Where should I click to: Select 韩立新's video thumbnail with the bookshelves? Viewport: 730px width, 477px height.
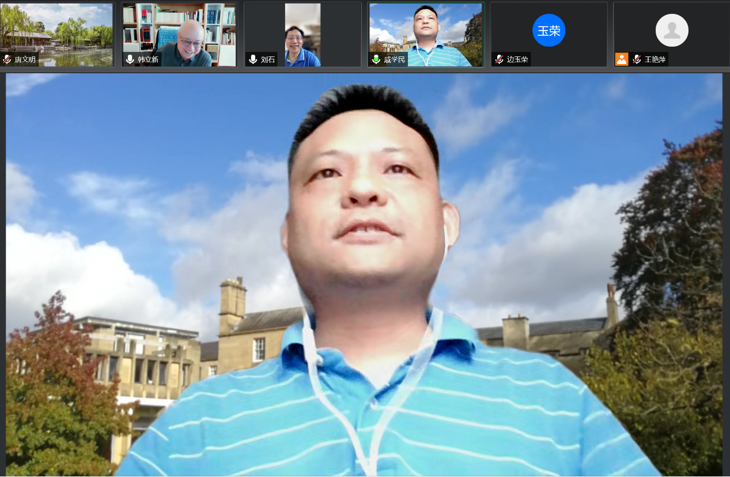[179, 35]
